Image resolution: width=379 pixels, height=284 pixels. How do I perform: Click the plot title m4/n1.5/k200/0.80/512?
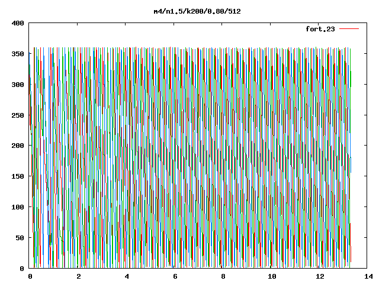click(197, 11)
